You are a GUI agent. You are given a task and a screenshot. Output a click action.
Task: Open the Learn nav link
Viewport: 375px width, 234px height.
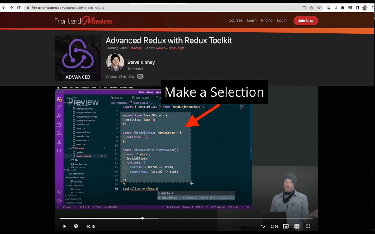pyautogui.click(x=252, y=20)
